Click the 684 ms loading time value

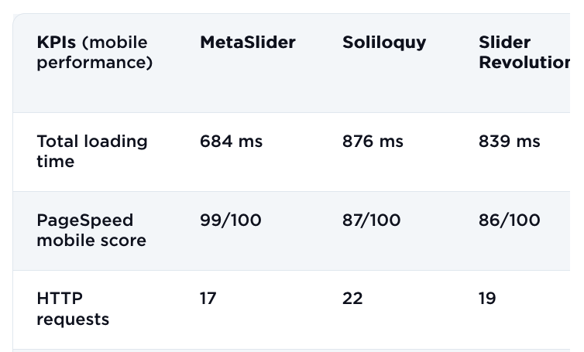231,142
